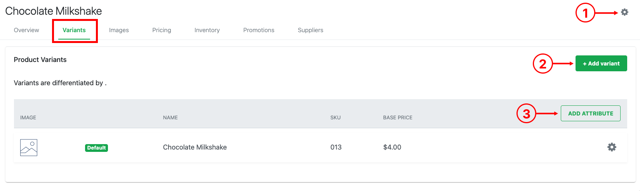Open product settings gear beside page title

click(x=624, y=12)
